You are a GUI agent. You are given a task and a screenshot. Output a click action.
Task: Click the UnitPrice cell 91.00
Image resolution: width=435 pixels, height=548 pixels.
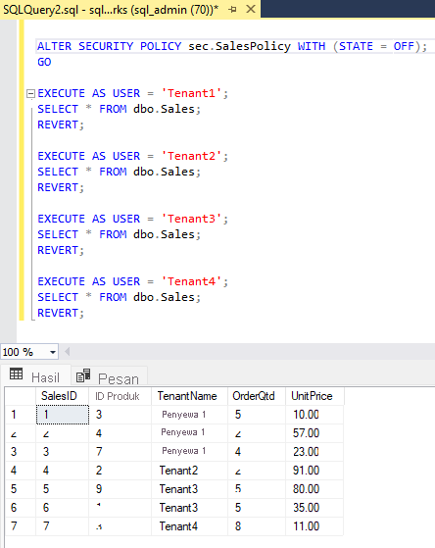pos(314,471)
